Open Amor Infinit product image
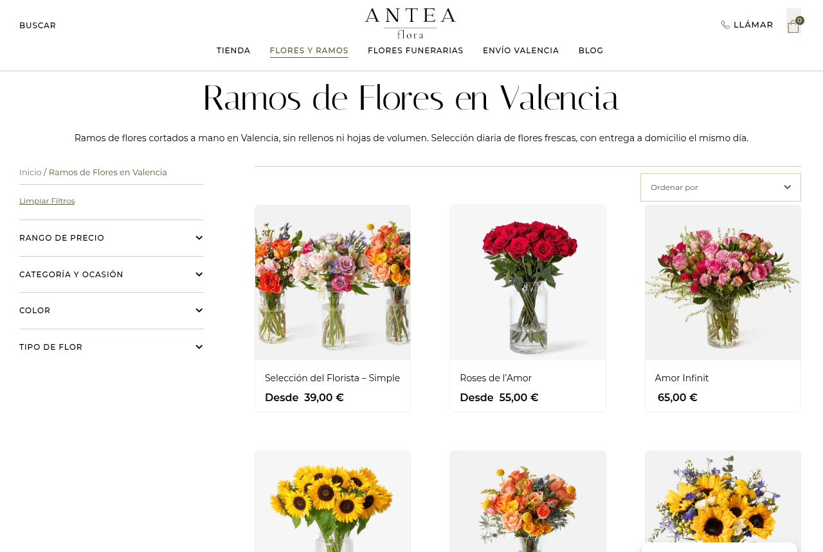823x552 pixels. point(723,282)
